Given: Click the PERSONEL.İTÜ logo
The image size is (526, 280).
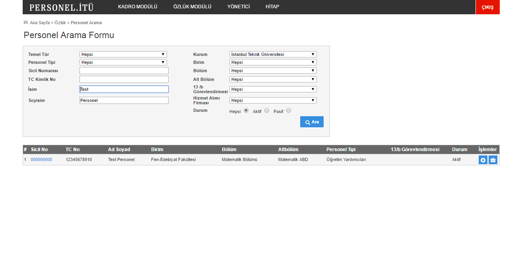Looking at the screenshot, I should (x=62, y=7).
